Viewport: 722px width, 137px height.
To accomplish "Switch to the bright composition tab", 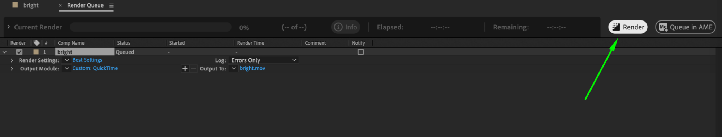I will coord(31,5).
